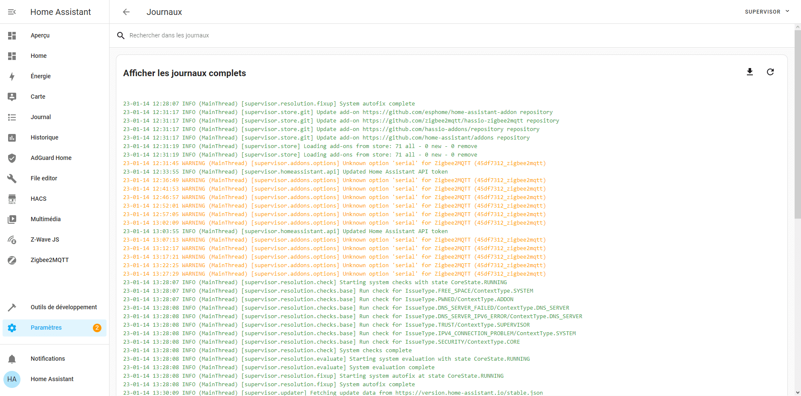
Task: Click the Home Assistant title text
Action: [x=61, y=12]
